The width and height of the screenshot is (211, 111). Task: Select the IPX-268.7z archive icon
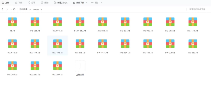pos(12,66)
